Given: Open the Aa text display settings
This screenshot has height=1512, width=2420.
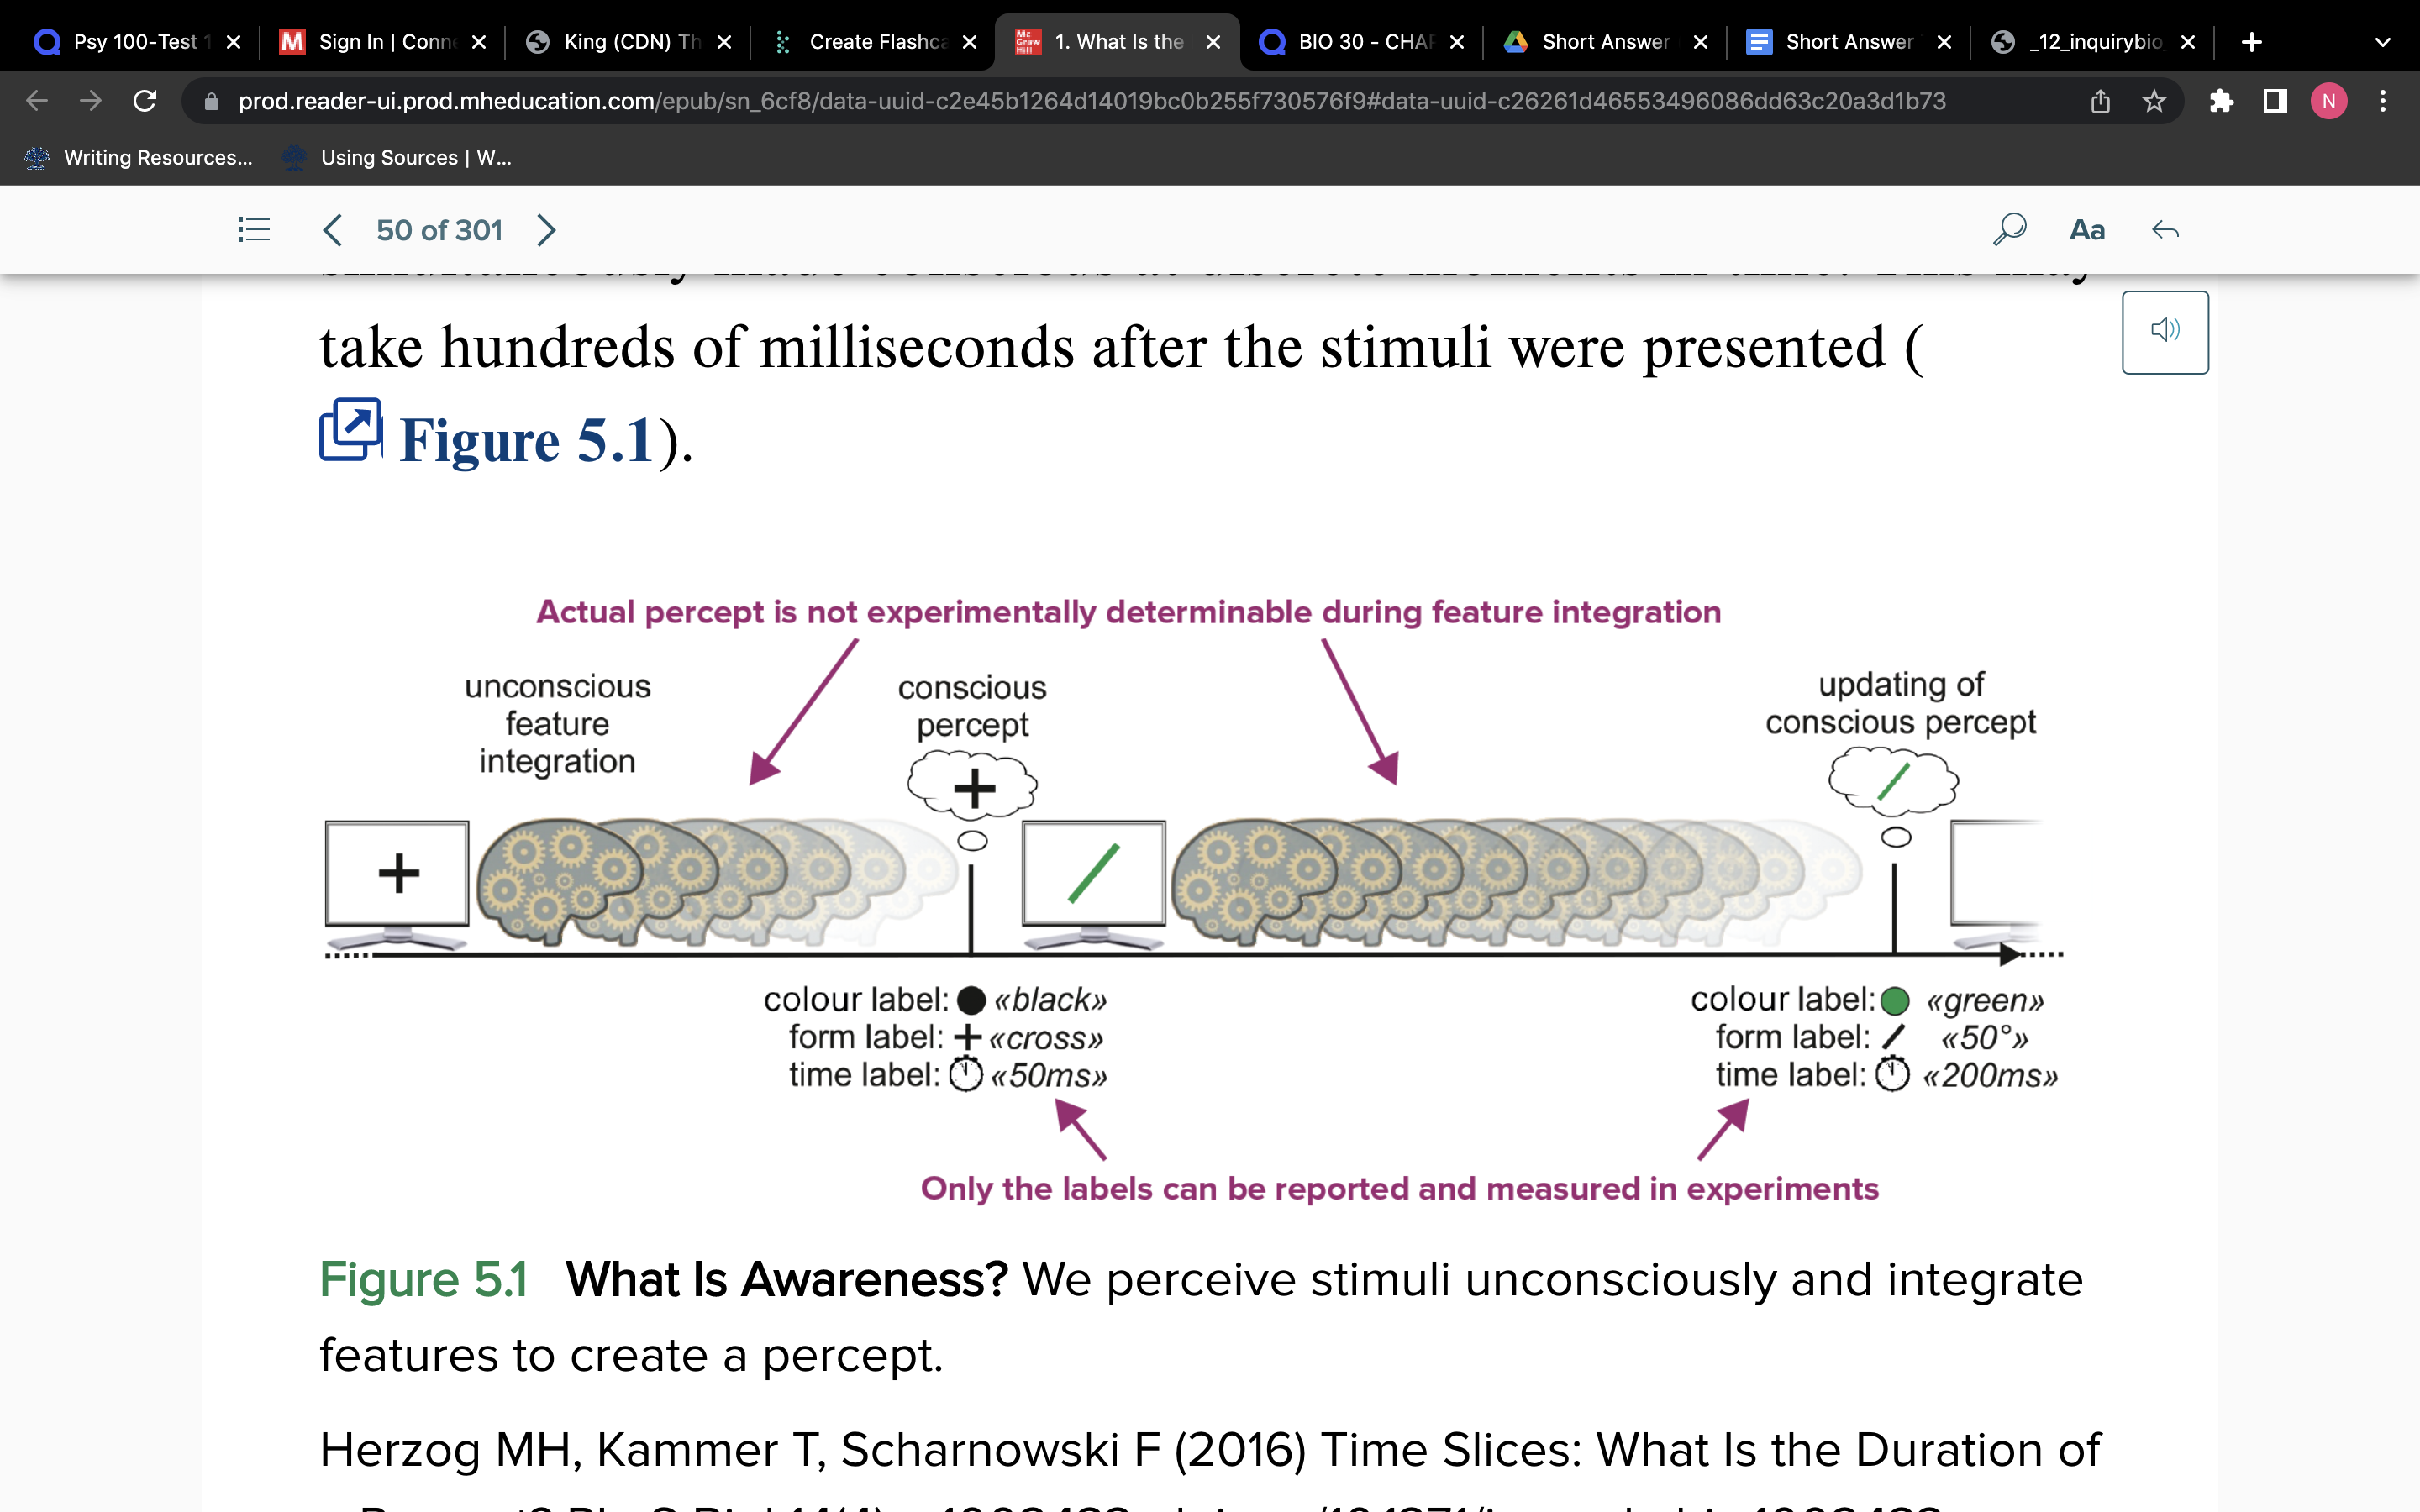Looking at the screenshot, I should point(2087,230).
